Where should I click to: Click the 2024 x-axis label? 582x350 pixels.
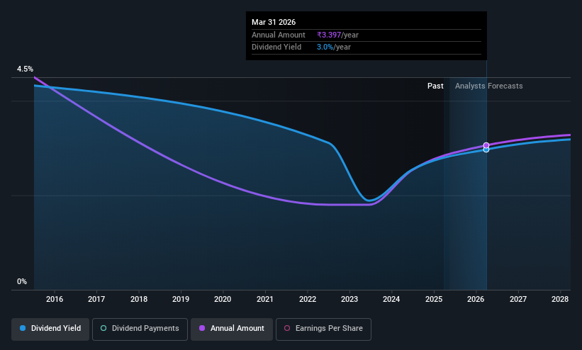pos(391,299)
